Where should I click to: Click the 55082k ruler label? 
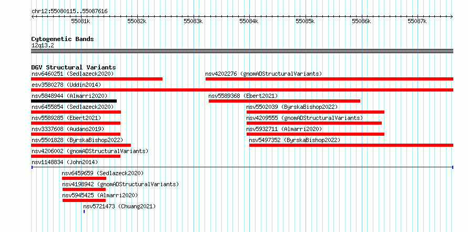point(137,21)
